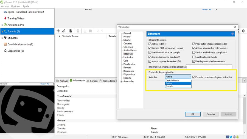
Task: Close the Preferencias dialog
Action: coord(235,27)
